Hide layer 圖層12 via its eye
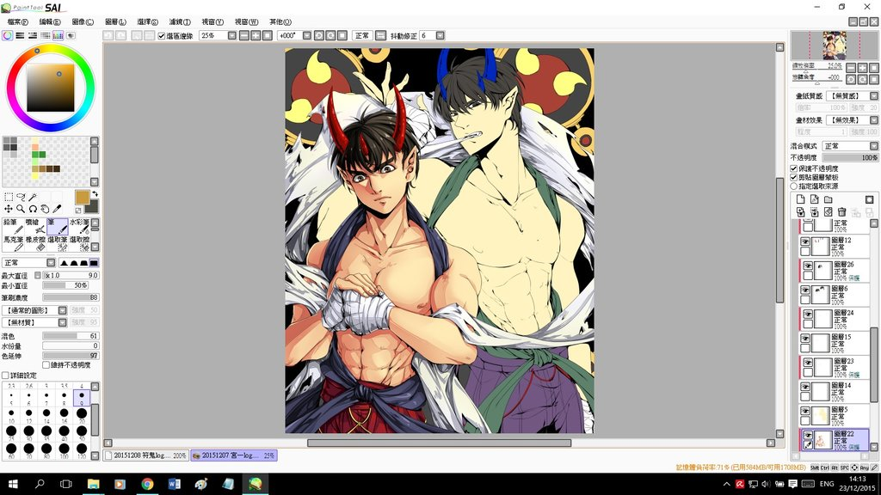The image size is (881, 495). 805,241
